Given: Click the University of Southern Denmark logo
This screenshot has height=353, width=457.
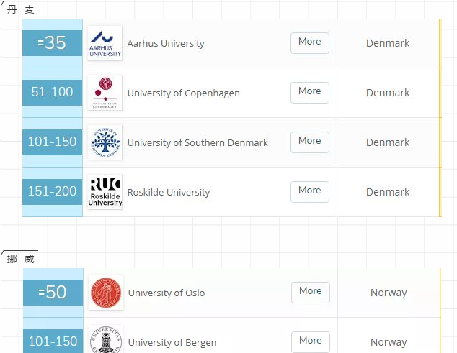Looking at the screenshot, I should [105, 142].
